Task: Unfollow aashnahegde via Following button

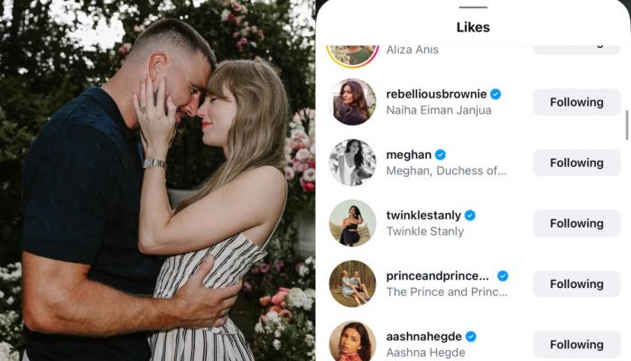Action: coord(577,345)
